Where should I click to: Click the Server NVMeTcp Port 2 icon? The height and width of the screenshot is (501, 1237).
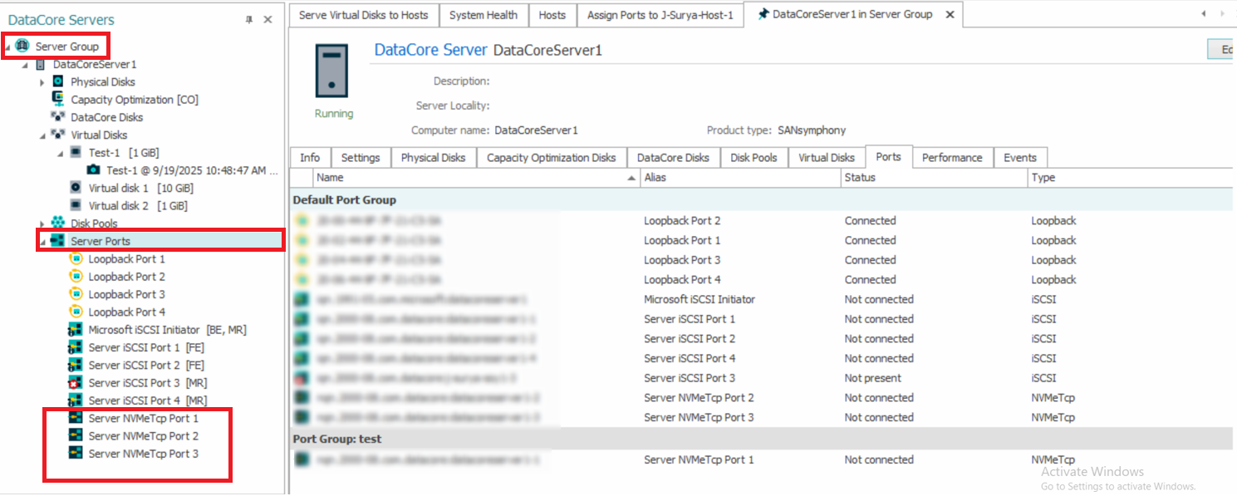(76, 436)
